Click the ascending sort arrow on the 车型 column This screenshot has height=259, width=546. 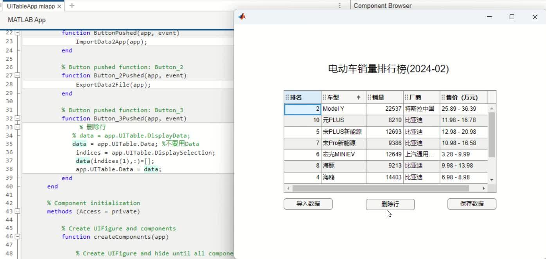359,97
